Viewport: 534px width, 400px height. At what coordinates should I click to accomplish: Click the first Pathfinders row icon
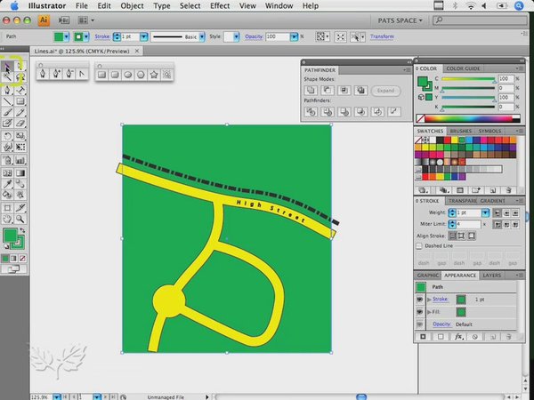[x=313, y=112]
